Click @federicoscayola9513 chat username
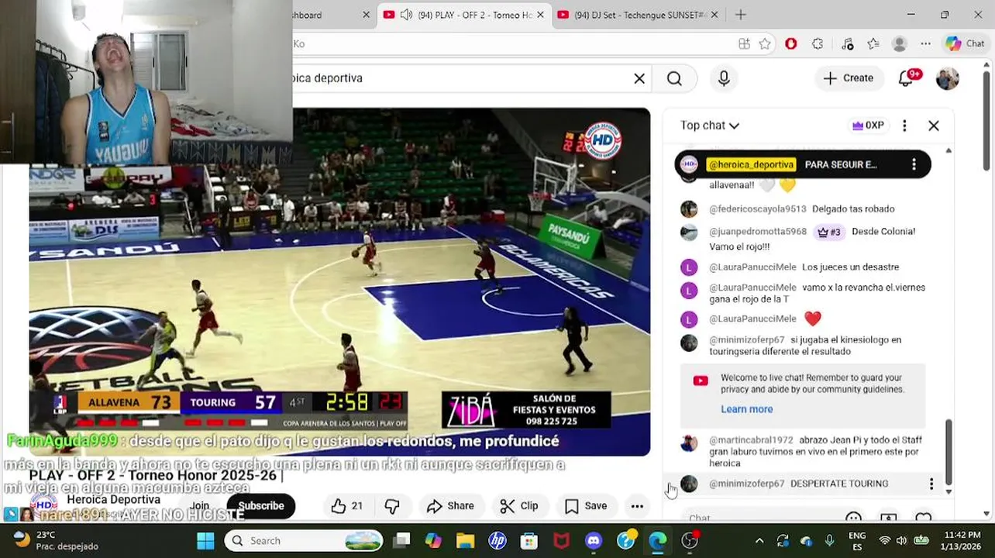995x558 pixels. tap(757, 209)
